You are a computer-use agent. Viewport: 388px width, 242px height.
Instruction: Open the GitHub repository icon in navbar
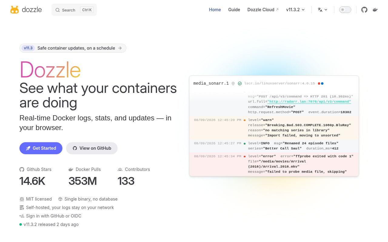(364, 10)
